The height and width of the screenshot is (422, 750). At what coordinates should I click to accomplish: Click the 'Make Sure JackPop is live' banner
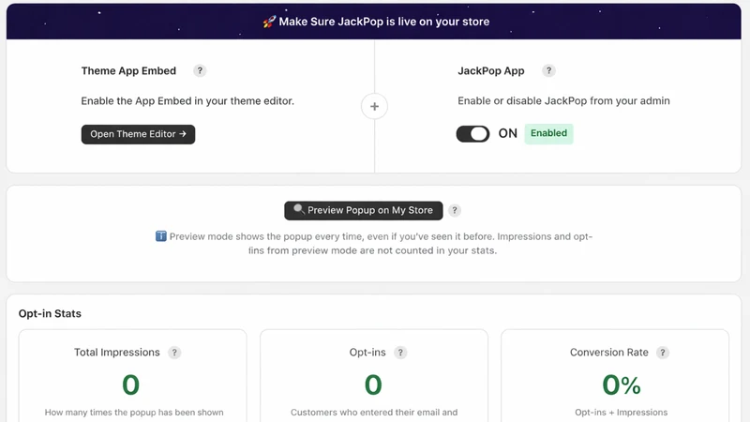point(374,22)
